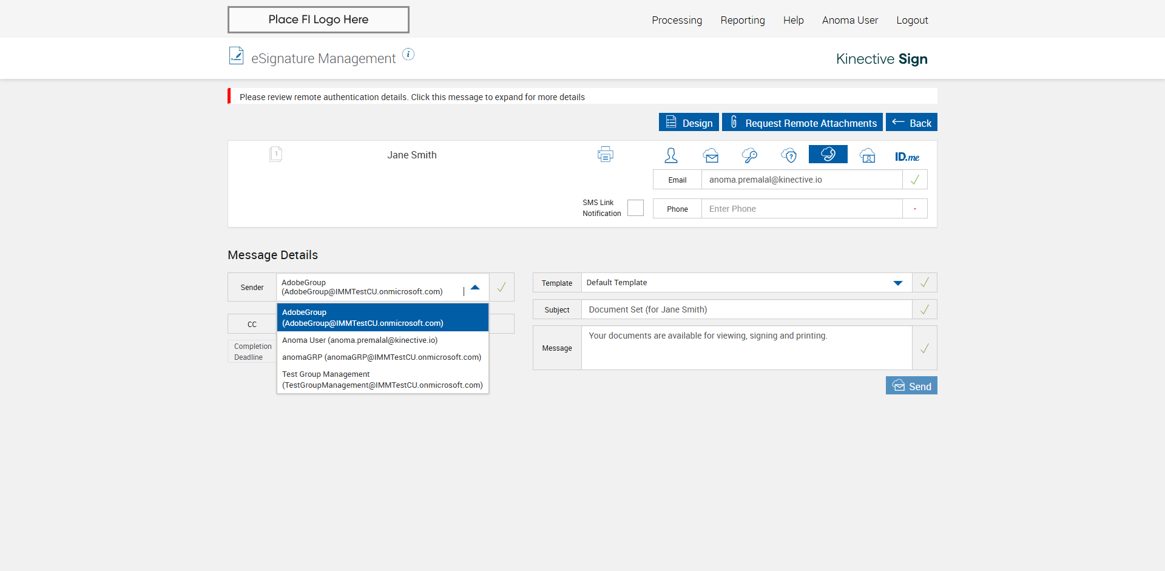The width and height of the screenshot is (1165, 571).
Task: Click the printer icon for Jane Smith
Action: coord(605,155)
